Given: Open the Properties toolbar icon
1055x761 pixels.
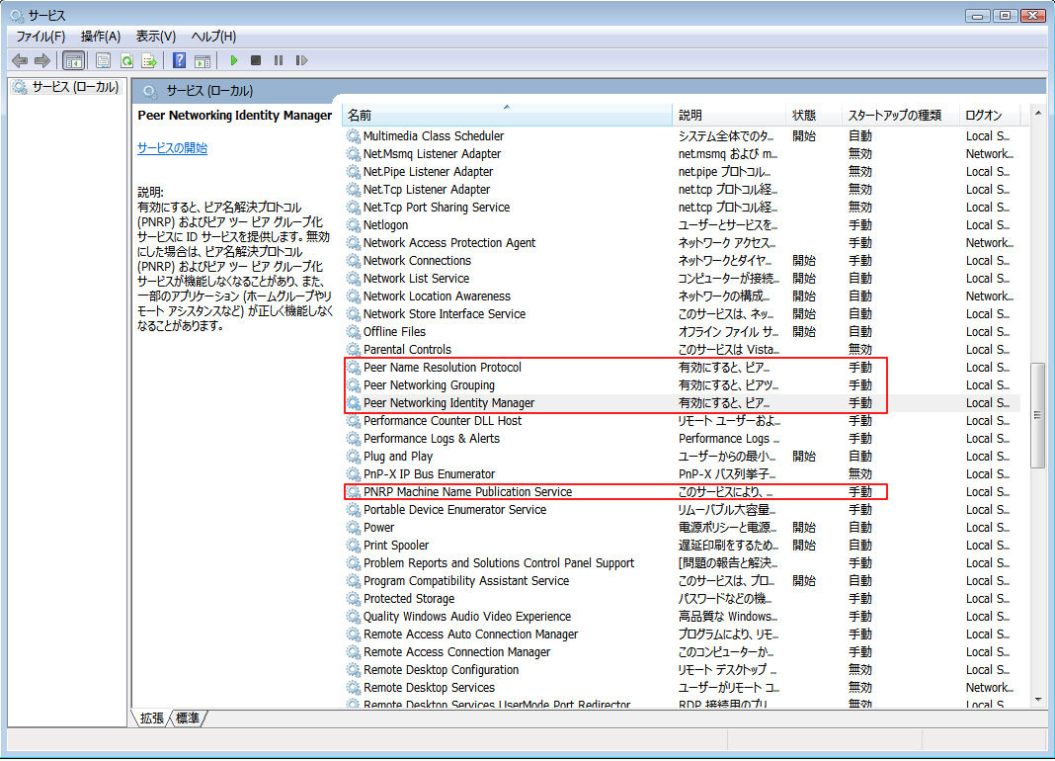Looking at the screenshot, I should pyautogui.click(x=103, y=60).
